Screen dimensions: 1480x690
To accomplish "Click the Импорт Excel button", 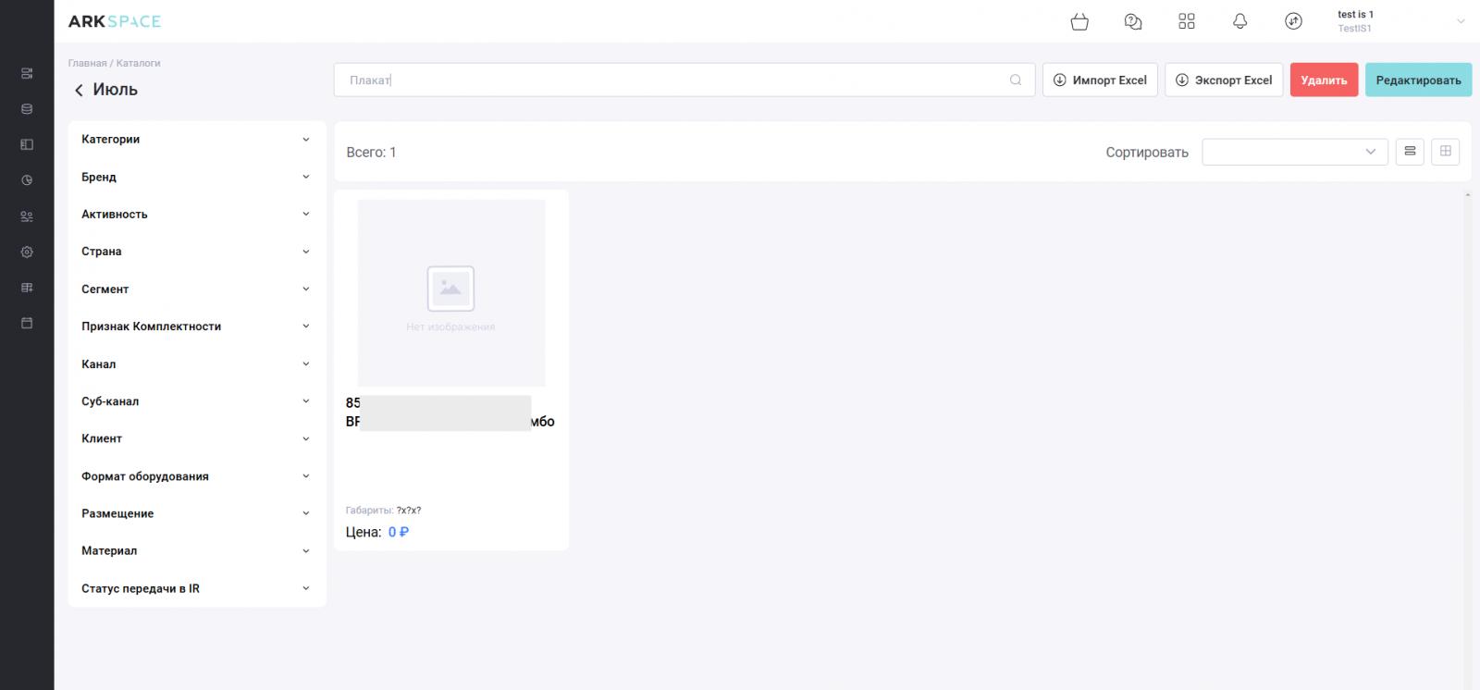I will pos(1100,80).
